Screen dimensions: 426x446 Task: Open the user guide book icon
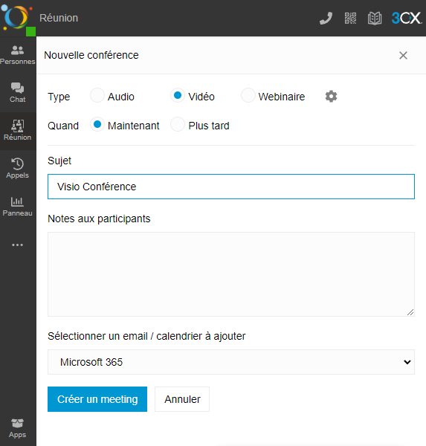pyautogui.click(x=375, y=18)
